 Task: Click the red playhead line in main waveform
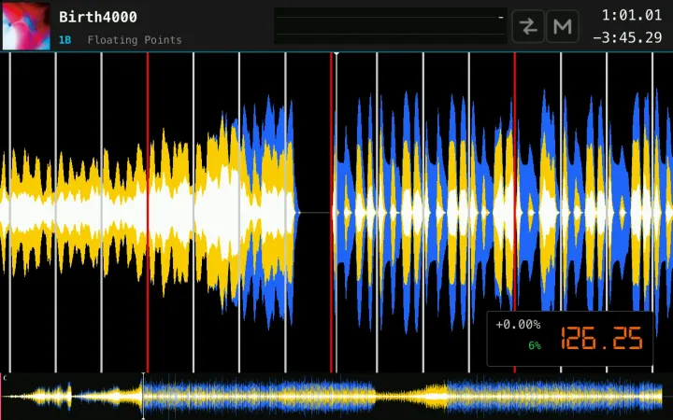click(331, 212)
